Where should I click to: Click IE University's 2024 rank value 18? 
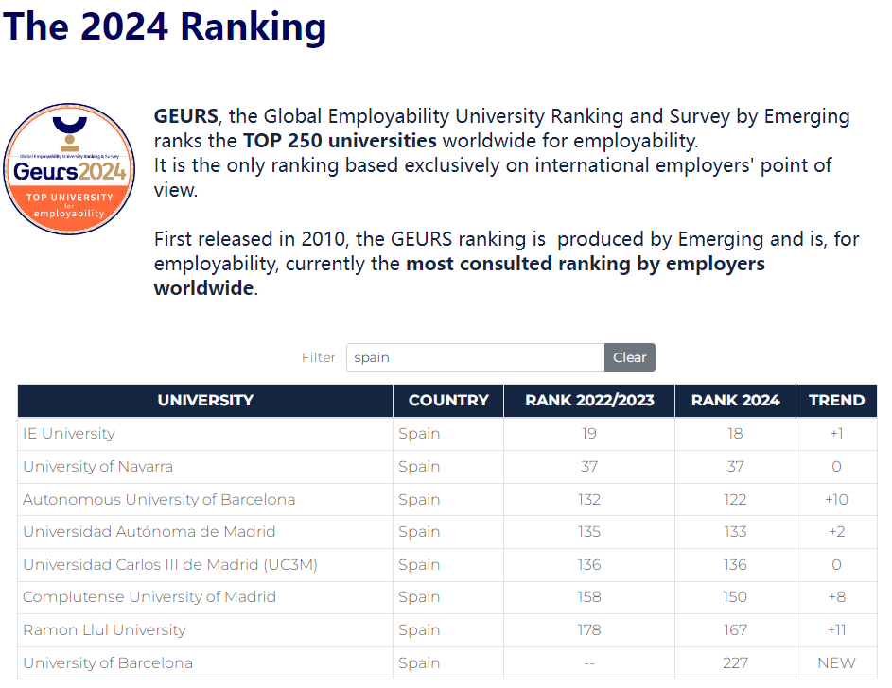735,434
